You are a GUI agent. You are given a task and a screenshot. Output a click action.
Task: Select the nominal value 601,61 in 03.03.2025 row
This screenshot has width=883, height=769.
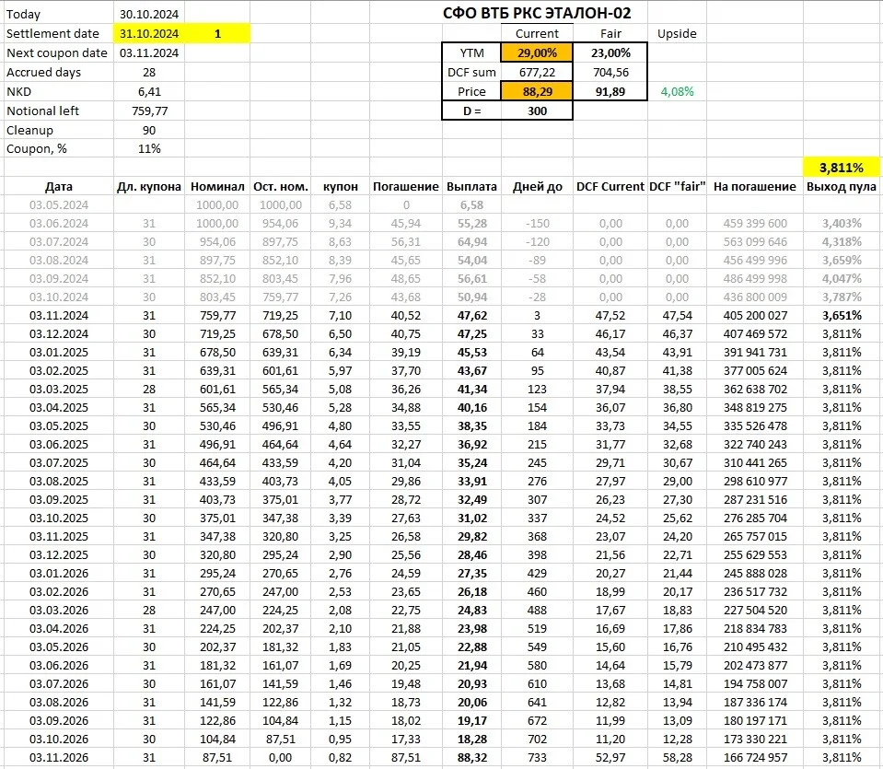[217, 390]
